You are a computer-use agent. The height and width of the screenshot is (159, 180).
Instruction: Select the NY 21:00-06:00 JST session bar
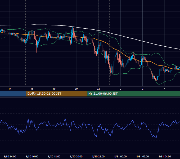click(133, 94)
